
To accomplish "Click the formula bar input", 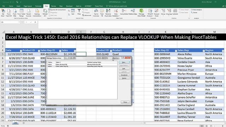I will [x=132, y=24].
